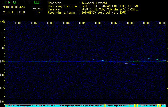Select the 0.7 frequency axis label
The width and height of the screenshot is (168, 107).
(2, 88)
